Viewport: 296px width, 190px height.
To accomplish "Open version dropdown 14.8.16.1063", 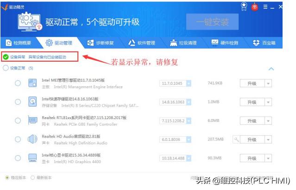I will (189, 102).
